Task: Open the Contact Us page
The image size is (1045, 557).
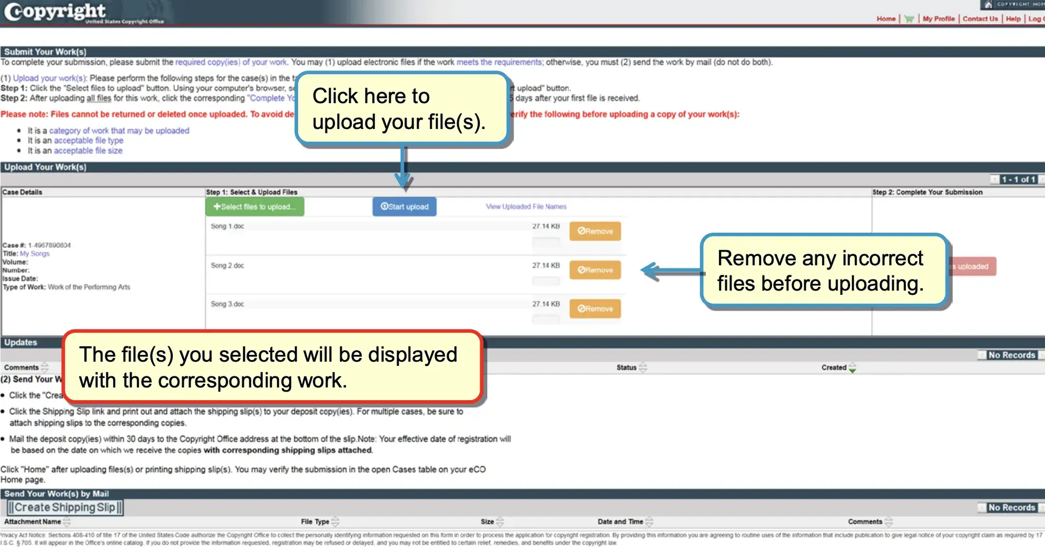Action: [980, 19]
